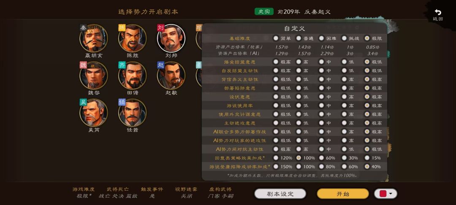Click the yellow 开始 start button
This screenshot has width=456, height=205.
pyautogui.click(x=343, y=194)
